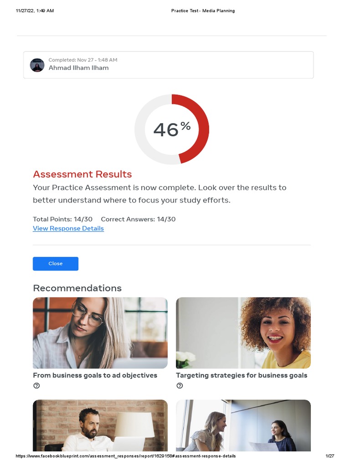Click the Total Points 14/30 text
This screenshot has height=467, width=350.
(62, 219)
